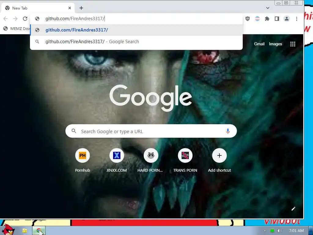Click the 7:01 AM taskbar clock
The height and width of the screenshot is (235, 313).
296,231
